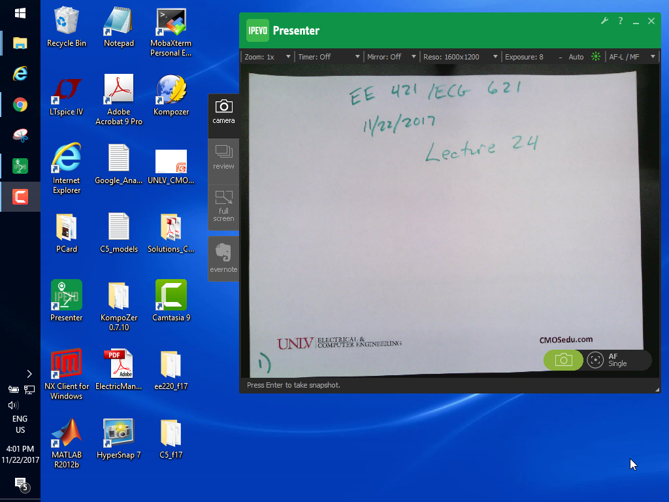Switch ENG US input language
This screenshot has height=502, width=669.
tap(20, 424)
